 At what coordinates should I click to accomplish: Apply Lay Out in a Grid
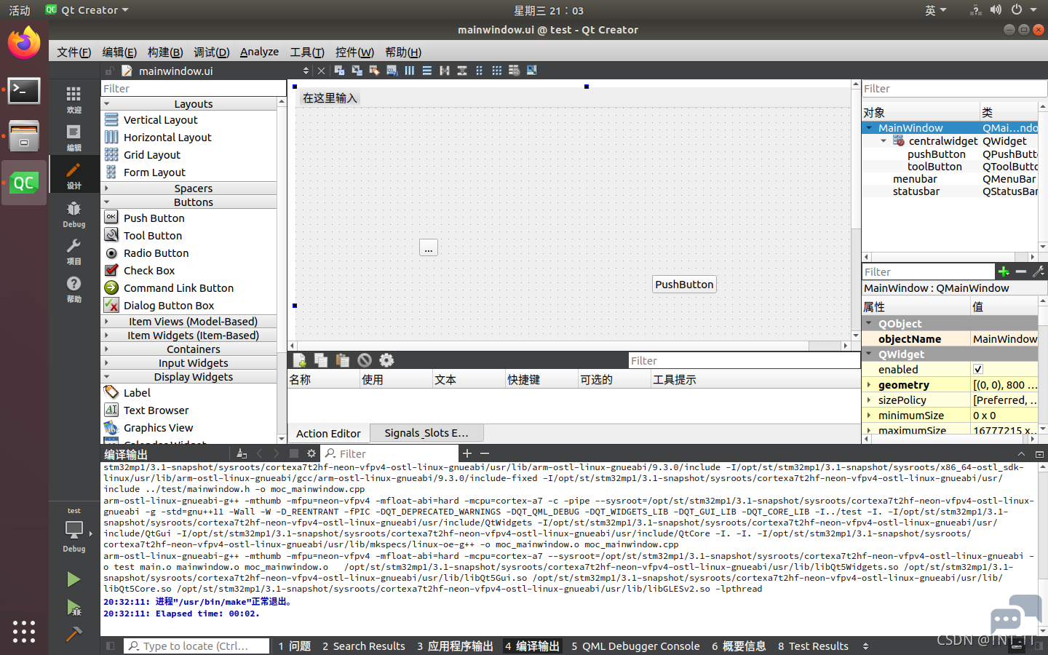tap(497, 71)
